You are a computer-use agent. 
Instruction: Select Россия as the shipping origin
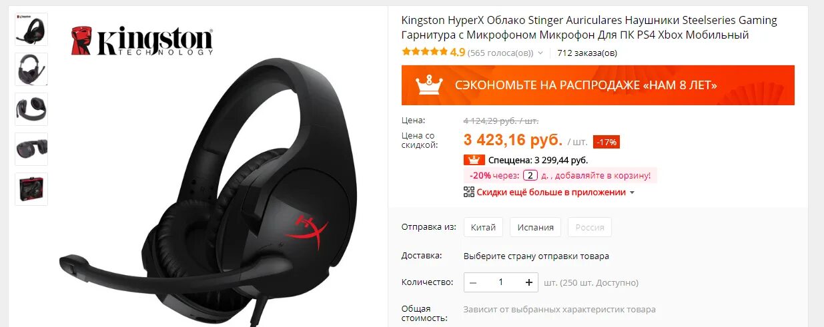(590, 227)
